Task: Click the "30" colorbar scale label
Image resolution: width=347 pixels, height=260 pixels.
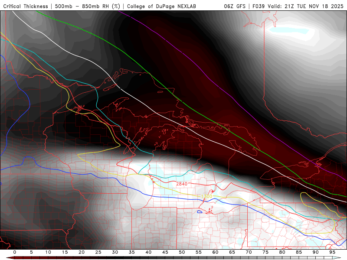Action: tap(115, 252)
